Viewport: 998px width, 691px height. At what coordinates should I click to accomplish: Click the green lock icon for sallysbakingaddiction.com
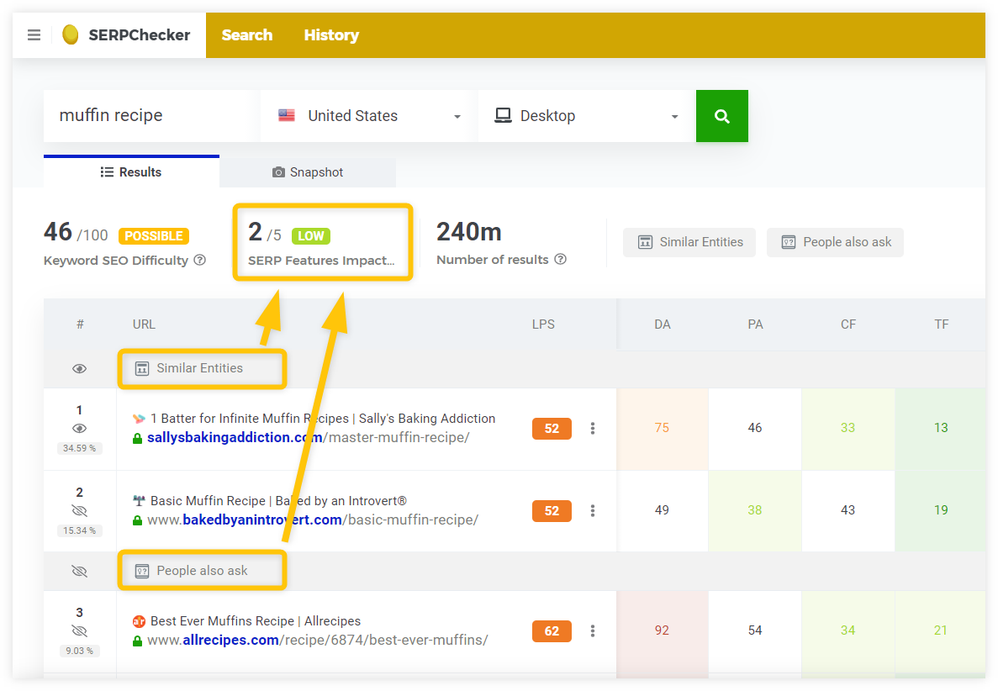click(137, 439)
